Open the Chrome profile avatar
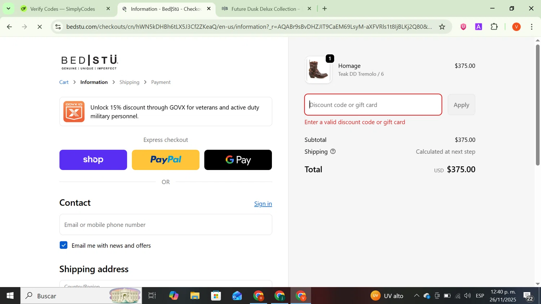The image size is (541, 304). tap(516, 27)
